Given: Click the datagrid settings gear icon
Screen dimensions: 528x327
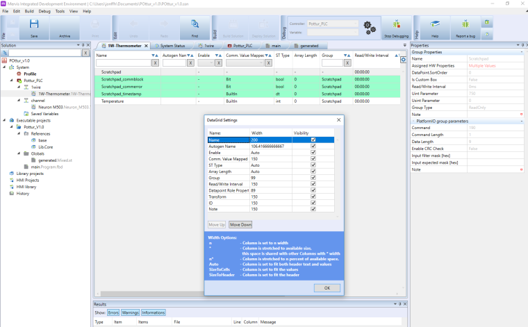Looking at the screenshot, I should pyautogui.click(x=404, y=60).
